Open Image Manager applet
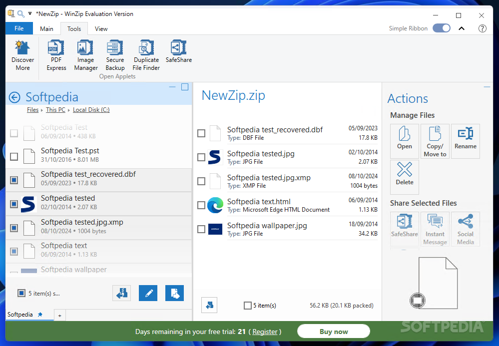This screenshot has width=499, height=346. [x=85, y=55]
